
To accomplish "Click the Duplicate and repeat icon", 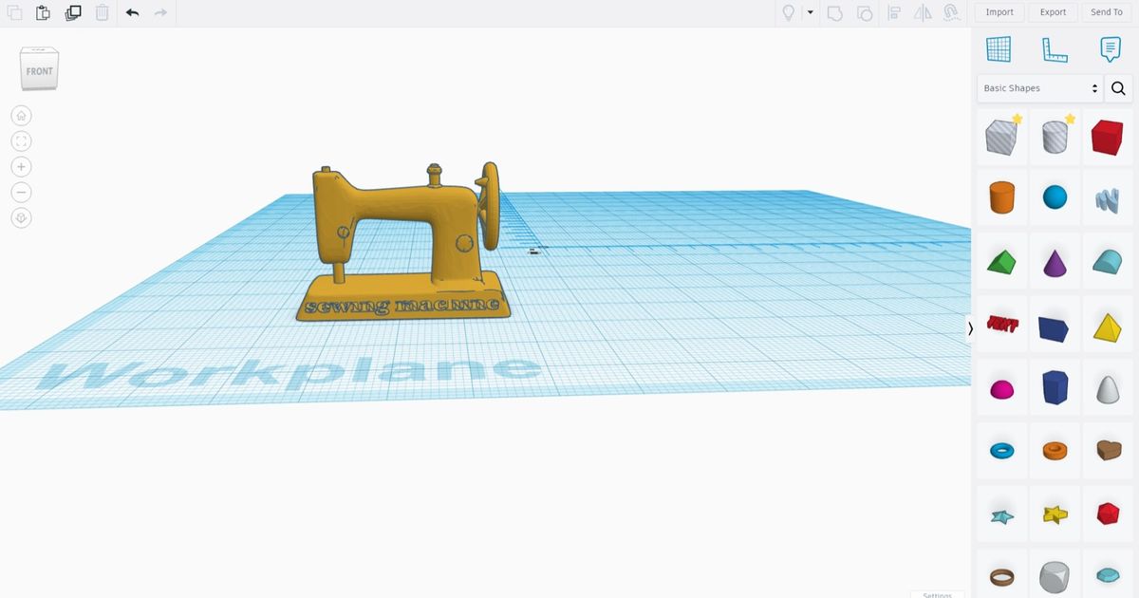I will click(73, 13).
